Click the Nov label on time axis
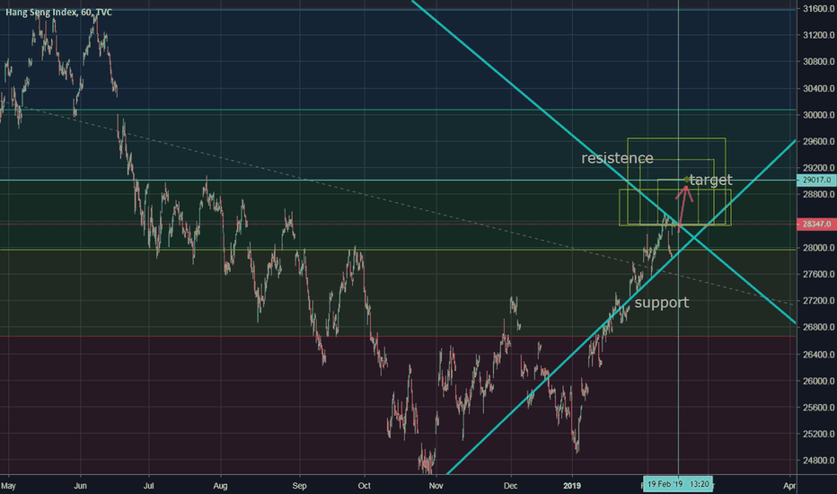 click(x=436, y=486)
